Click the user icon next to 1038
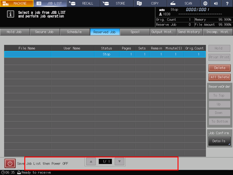Screen dimensions: 233x175 [160, 14]
